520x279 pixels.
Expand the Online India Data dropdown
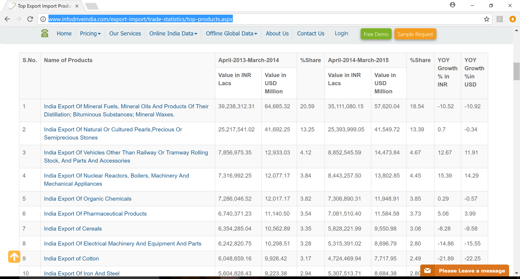pos(173,34)
